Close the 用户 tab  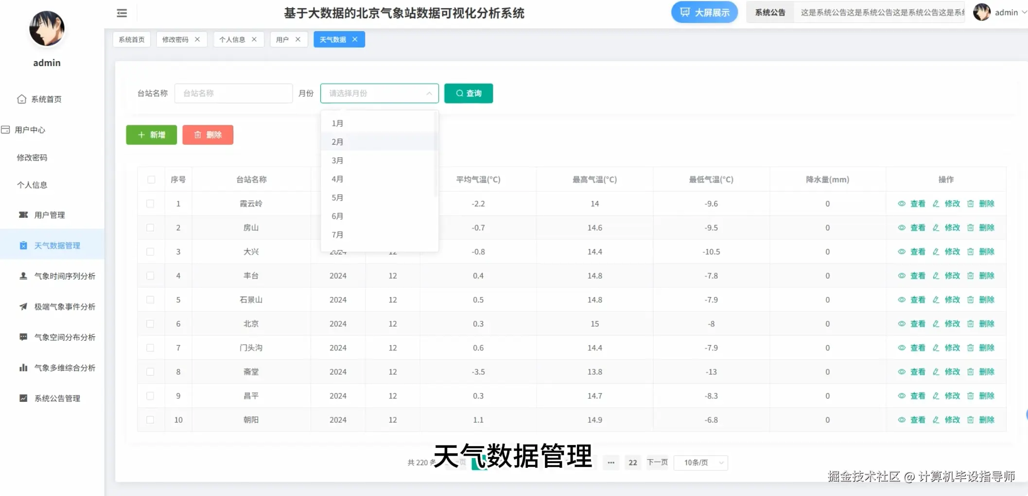click(298, 39)
